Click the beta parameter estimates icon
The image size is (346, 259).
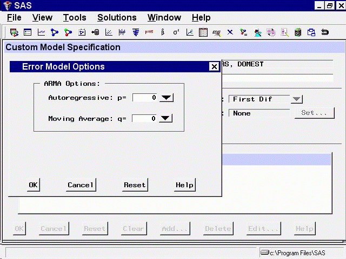(x=163, y=32)
